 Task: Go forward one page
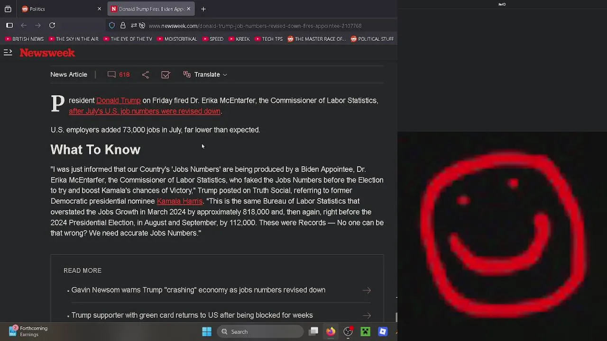pos(38,26)
